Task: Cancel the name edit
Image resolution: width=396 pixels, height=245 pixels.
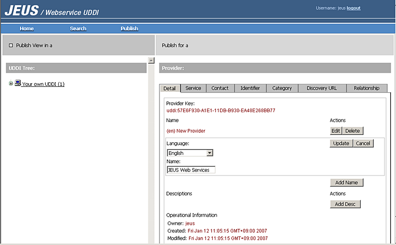Action: click(x=363, y=143)
